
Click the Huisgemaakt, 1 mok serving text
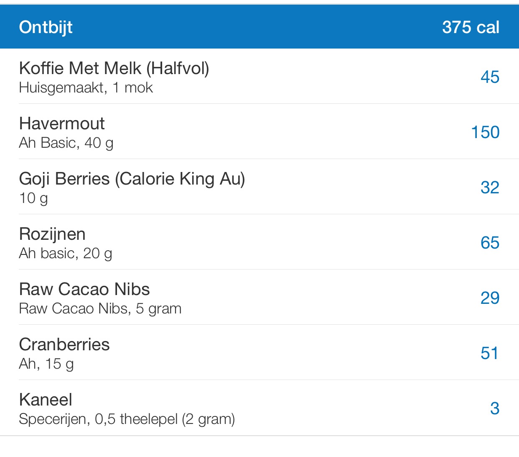point(86,88)
